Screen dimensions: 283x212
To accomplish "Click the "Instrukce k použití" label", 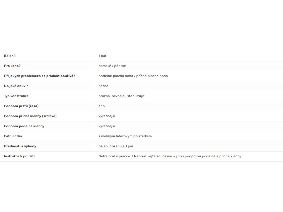I will click(19, 156).
